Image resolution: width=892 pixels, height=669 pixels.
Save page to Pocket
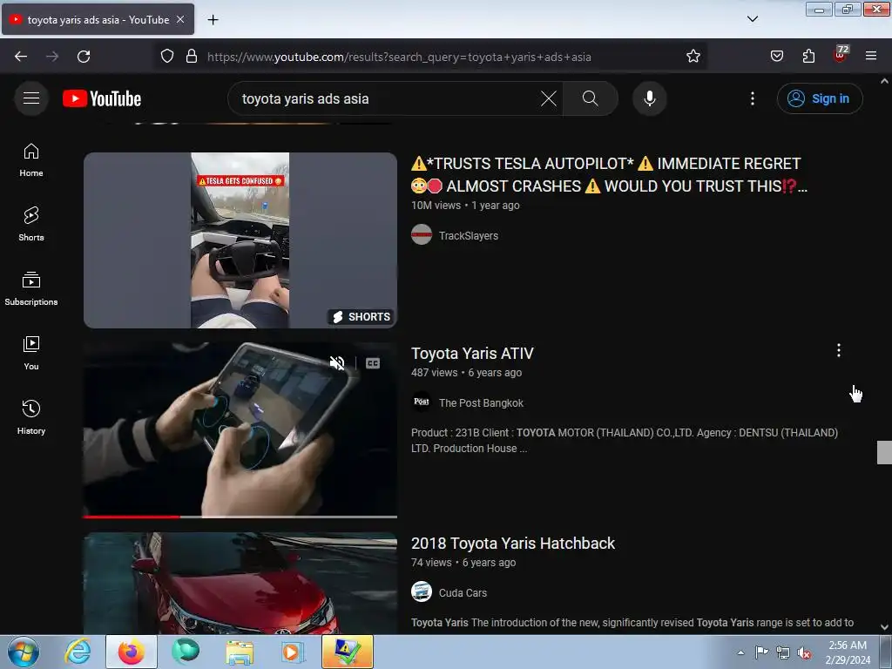777,57
